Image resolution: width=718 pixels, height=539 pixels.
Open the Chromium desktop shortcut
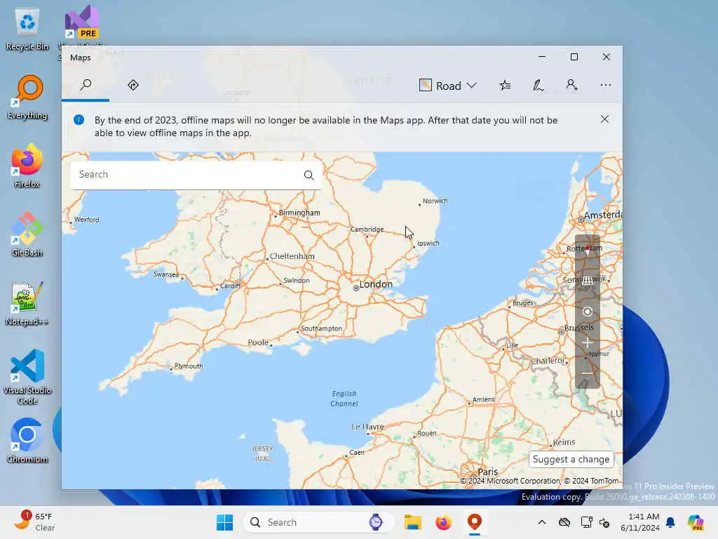27,441
